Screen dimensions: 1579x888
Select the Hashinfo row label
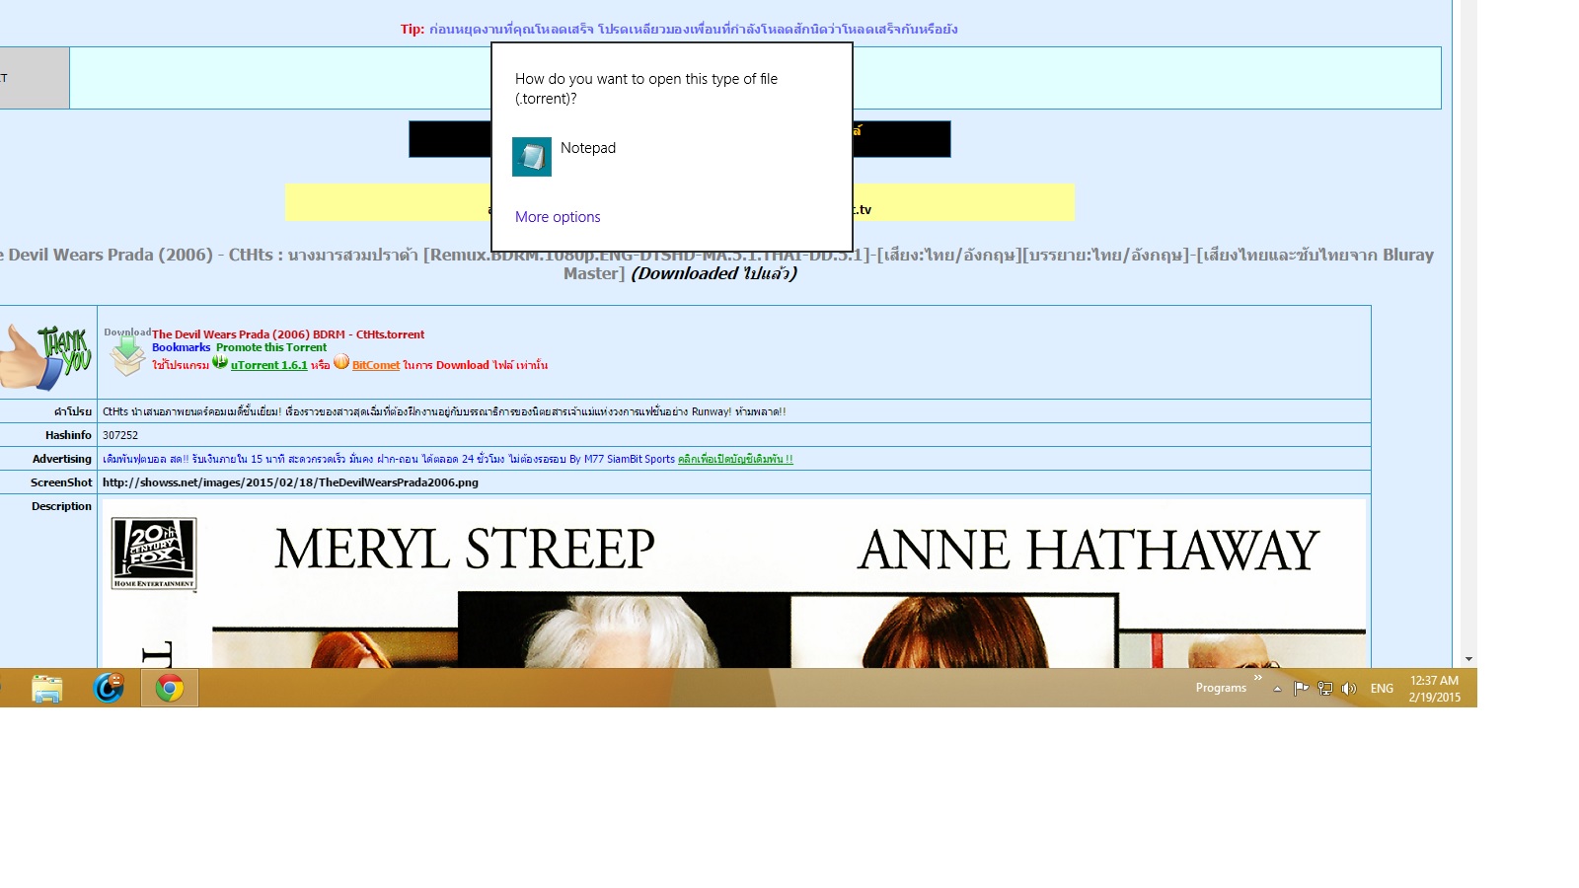(x=68, y=435)
